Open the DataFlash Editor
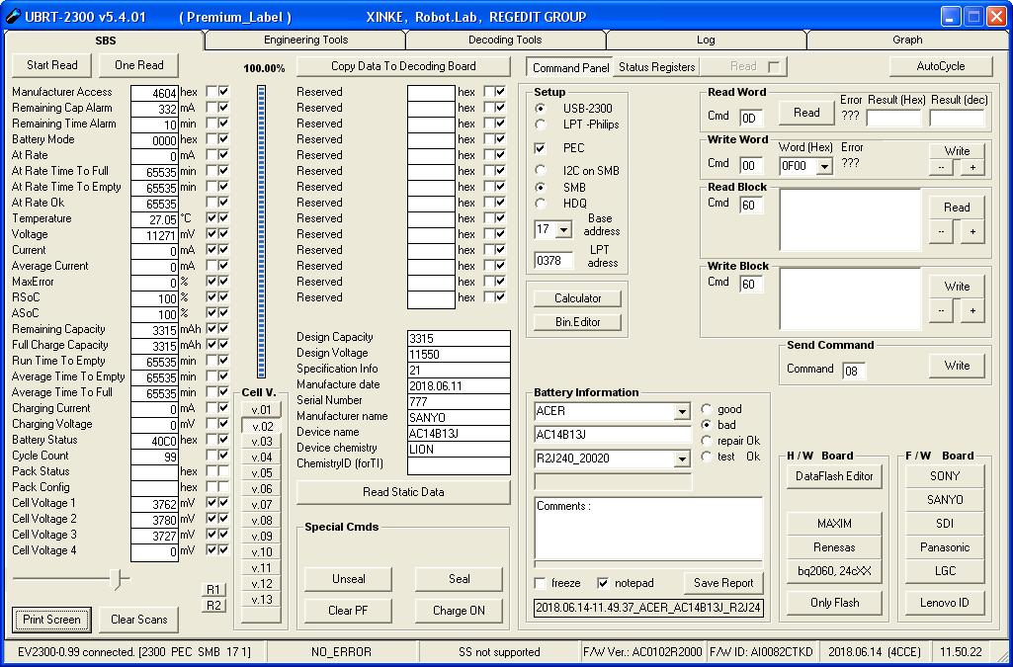This screenshot has width=1013, height=667. pyautogui.click(x=834, y=476)
